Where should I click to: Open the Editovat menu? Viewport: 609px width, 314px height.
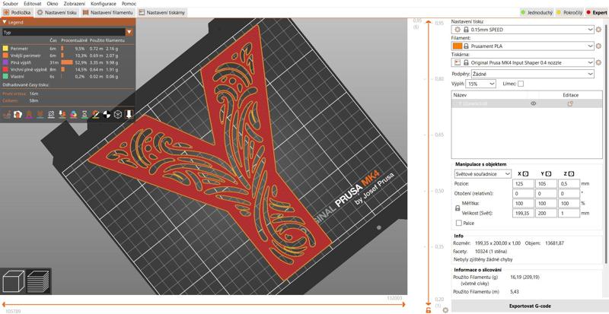[x=33, y=4]
